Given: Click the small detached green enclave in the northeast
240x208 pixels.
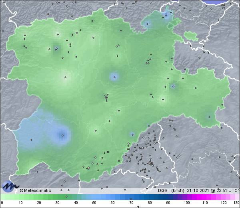Looking at the screenshot, I should tap(191, 36).
